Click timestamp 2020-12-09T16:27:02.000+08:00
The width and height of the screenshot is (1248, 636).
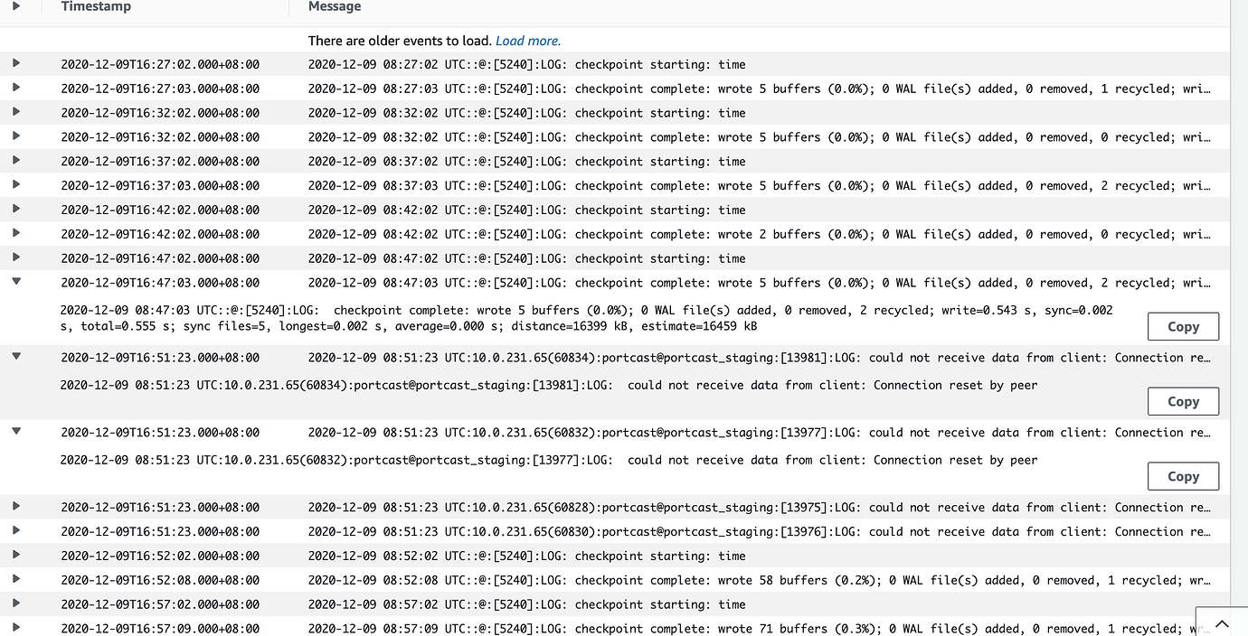160,64
